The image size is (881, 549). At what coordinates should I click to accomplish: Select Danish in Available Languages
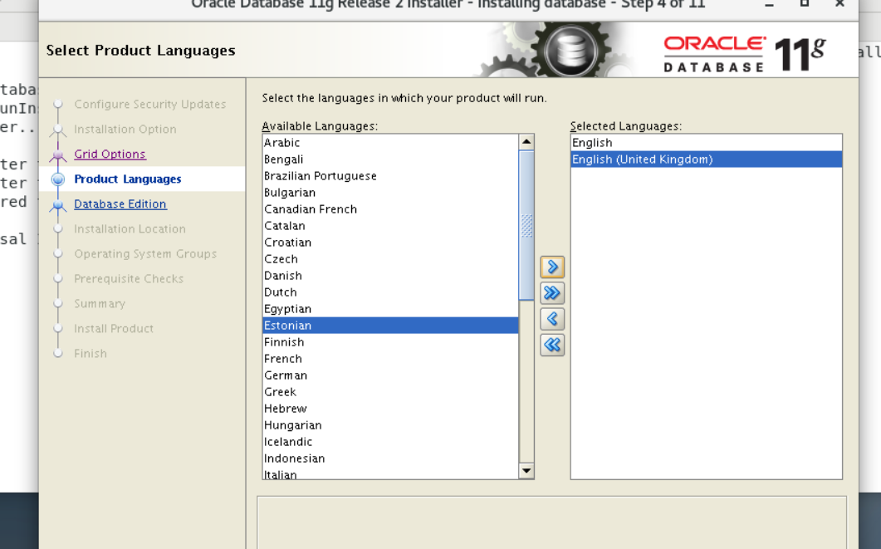point(390,276)
